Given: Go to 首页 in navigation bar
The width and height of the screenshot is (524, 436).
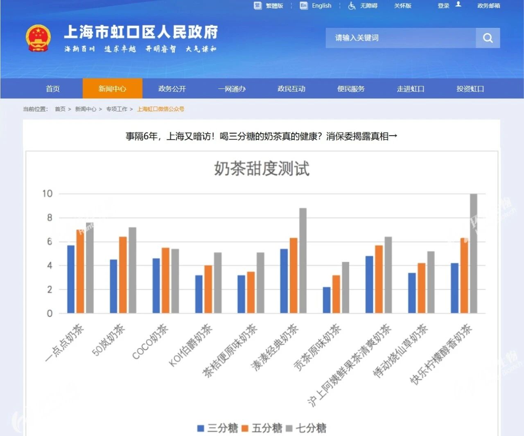Looking at the screenshot, I should [x=53, y=88].
